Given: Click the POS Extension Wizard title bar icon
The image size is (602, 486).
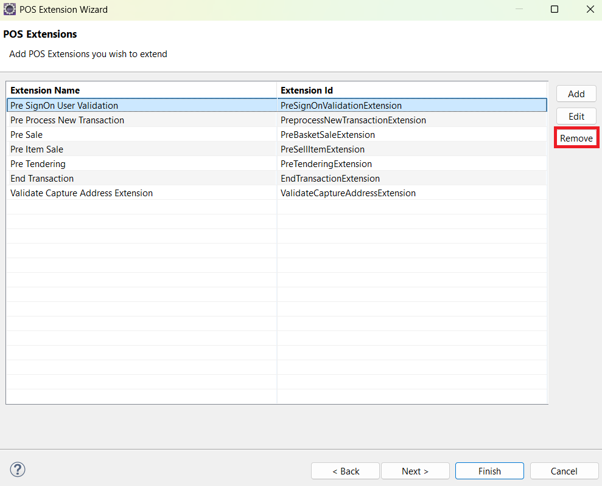Looking at the screenshot, I should coord(10,9).
